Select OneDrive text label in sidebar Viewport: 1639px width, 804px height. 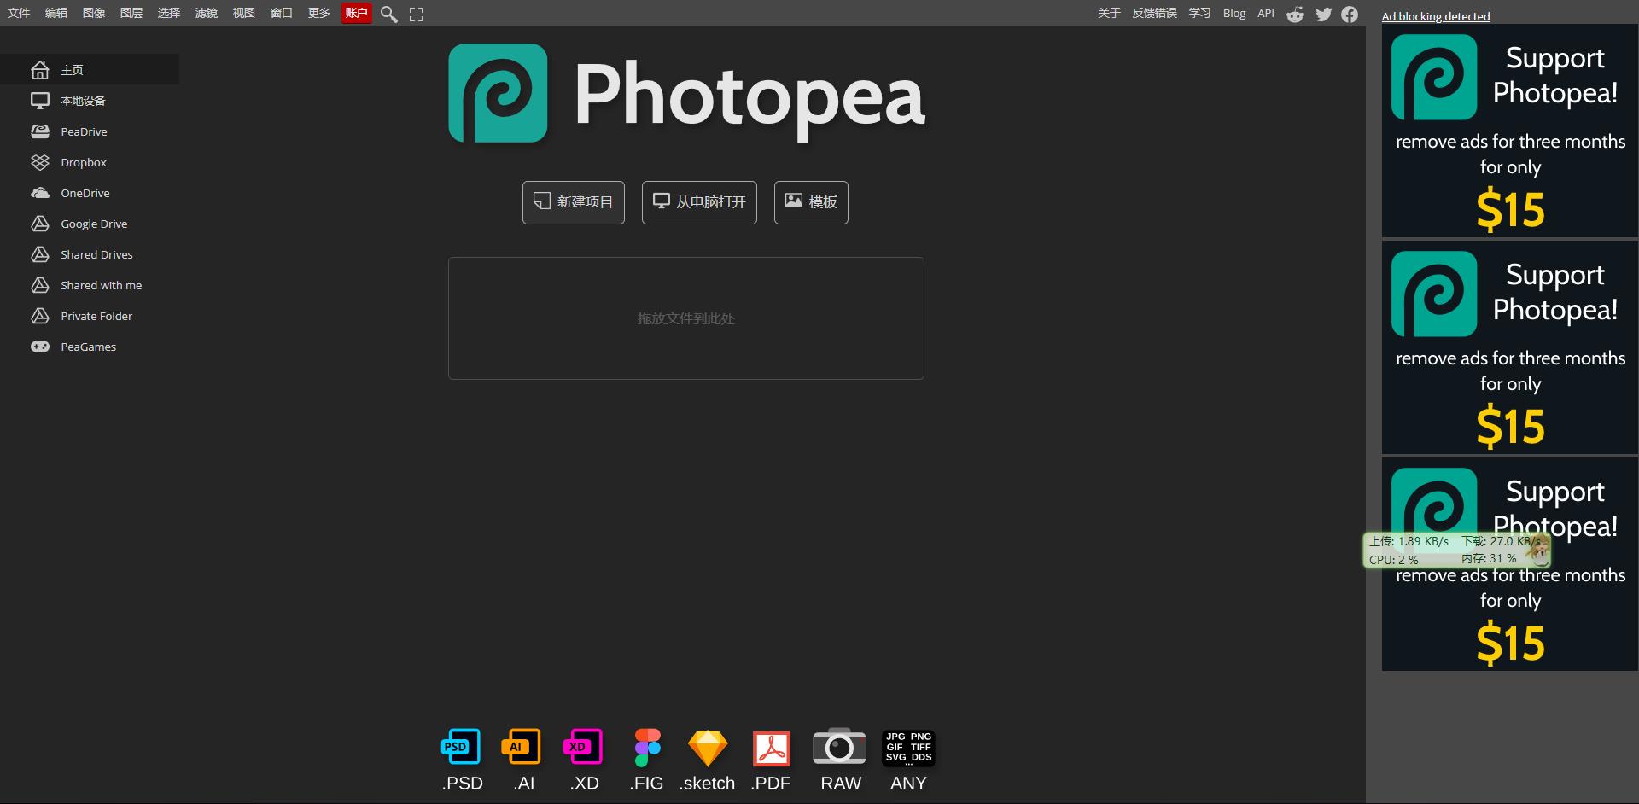click(x=85, y=193)
